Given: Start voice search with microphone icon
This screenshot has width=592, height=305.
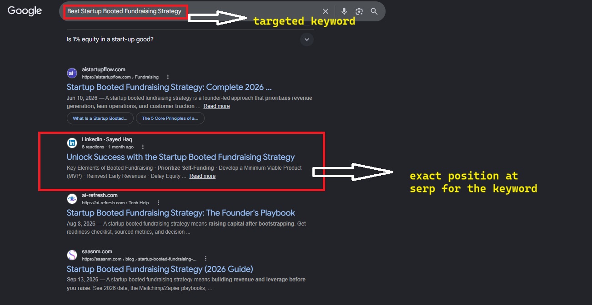Looking at the screenshot, I should pos(344,11).
